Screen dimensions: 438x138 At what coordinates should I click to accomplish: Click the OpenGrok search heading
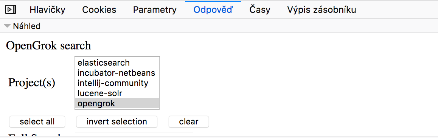pyautogui.click(x=49, y=46)
